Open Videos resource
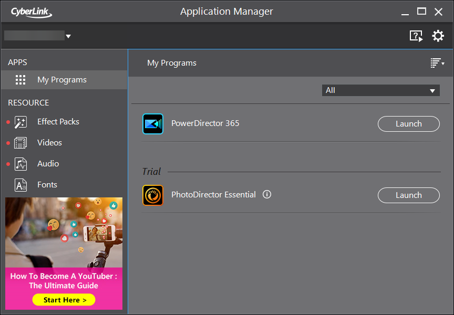The height and width of the screenshot is (315, 454). coord(49,143)
